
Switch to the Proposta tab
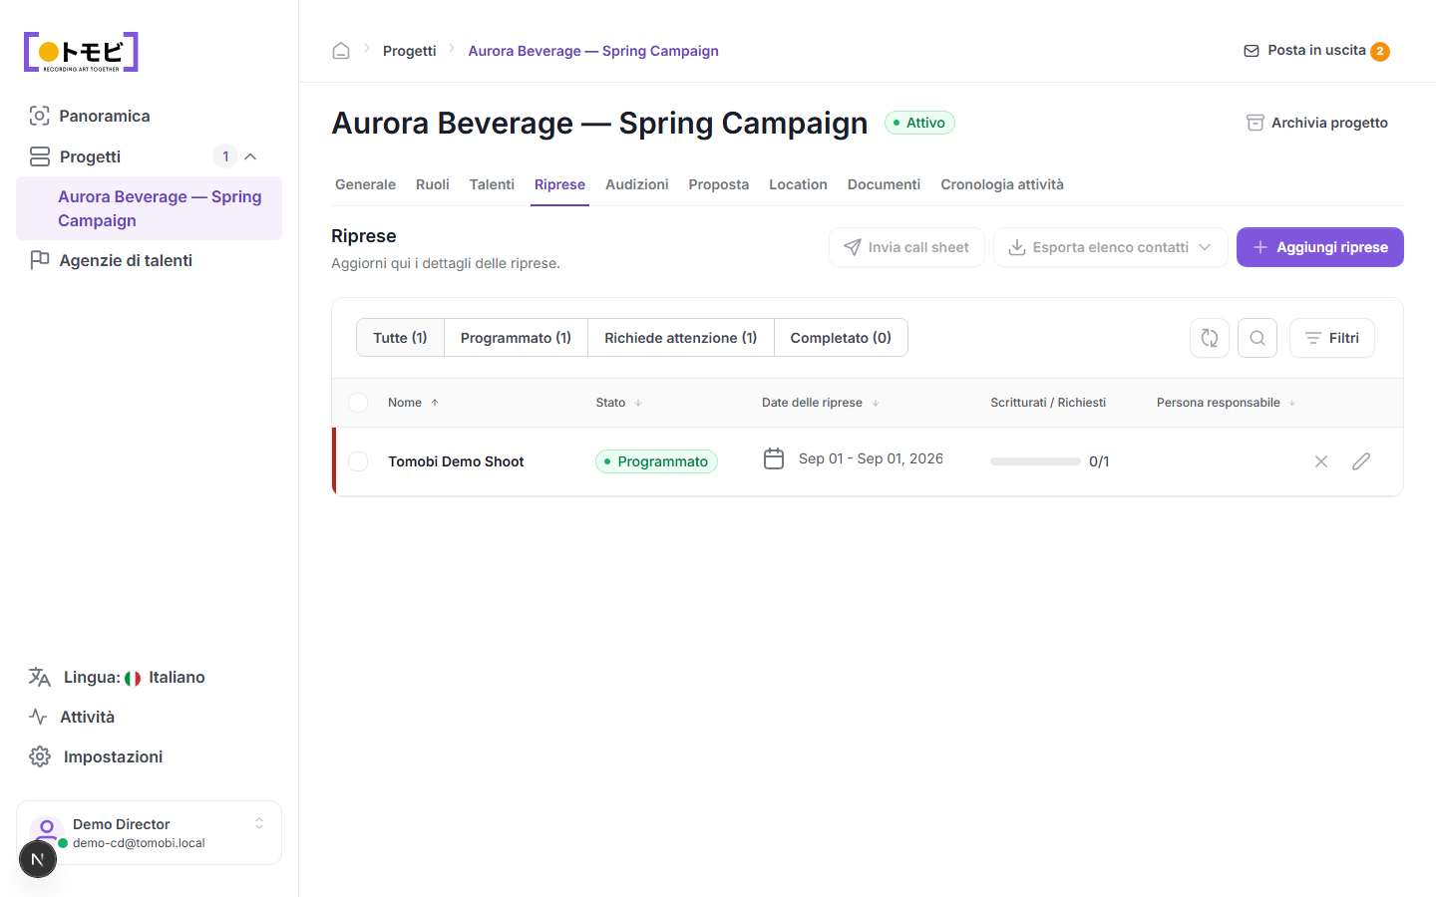(719, 184)
